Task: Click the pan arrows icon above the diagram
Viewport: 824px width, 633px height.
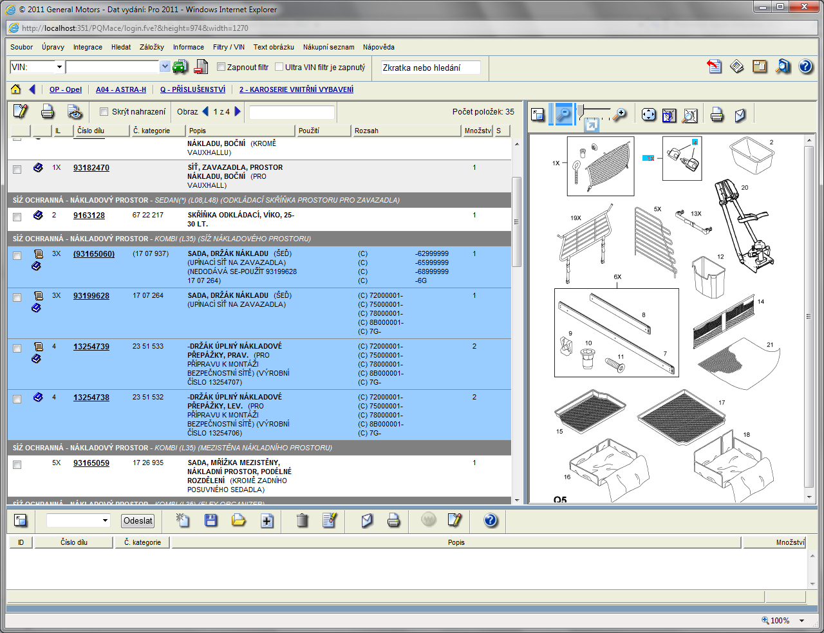Action: [648, 115]
